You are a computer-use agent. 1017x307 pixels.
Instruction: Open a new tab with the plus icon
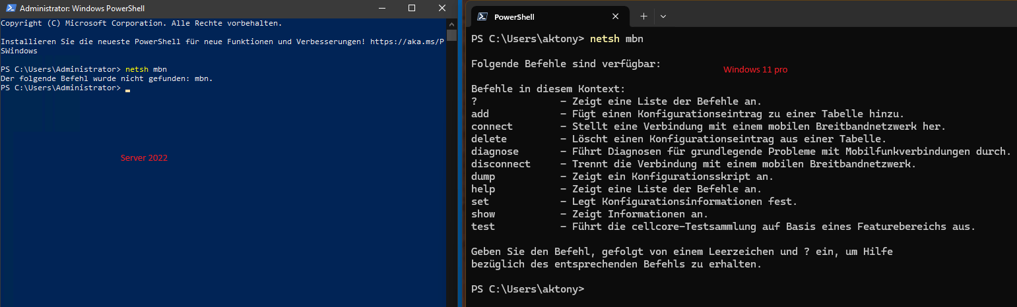[643, 16]
